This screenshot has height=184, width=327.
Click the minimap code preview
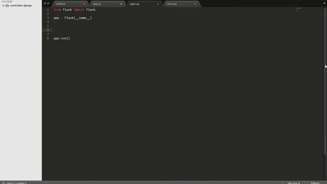(x=298, y=9)
